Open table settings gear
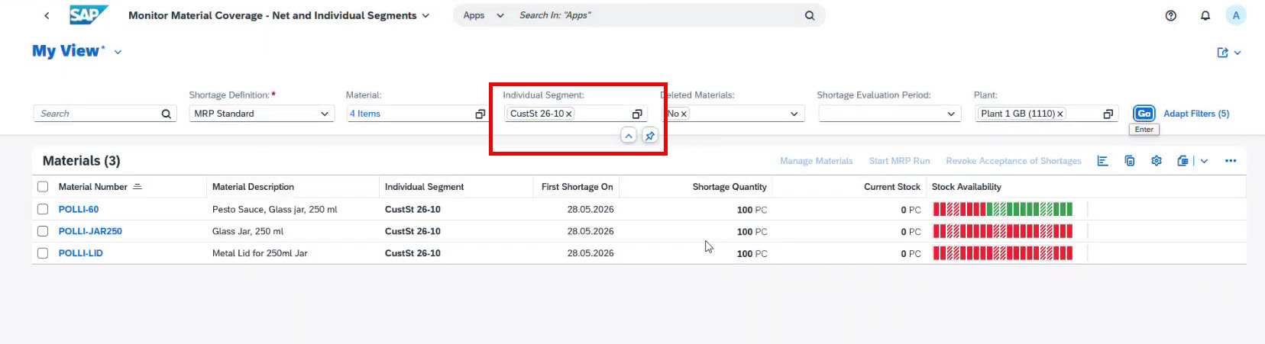 click(x=1157, y=161)
